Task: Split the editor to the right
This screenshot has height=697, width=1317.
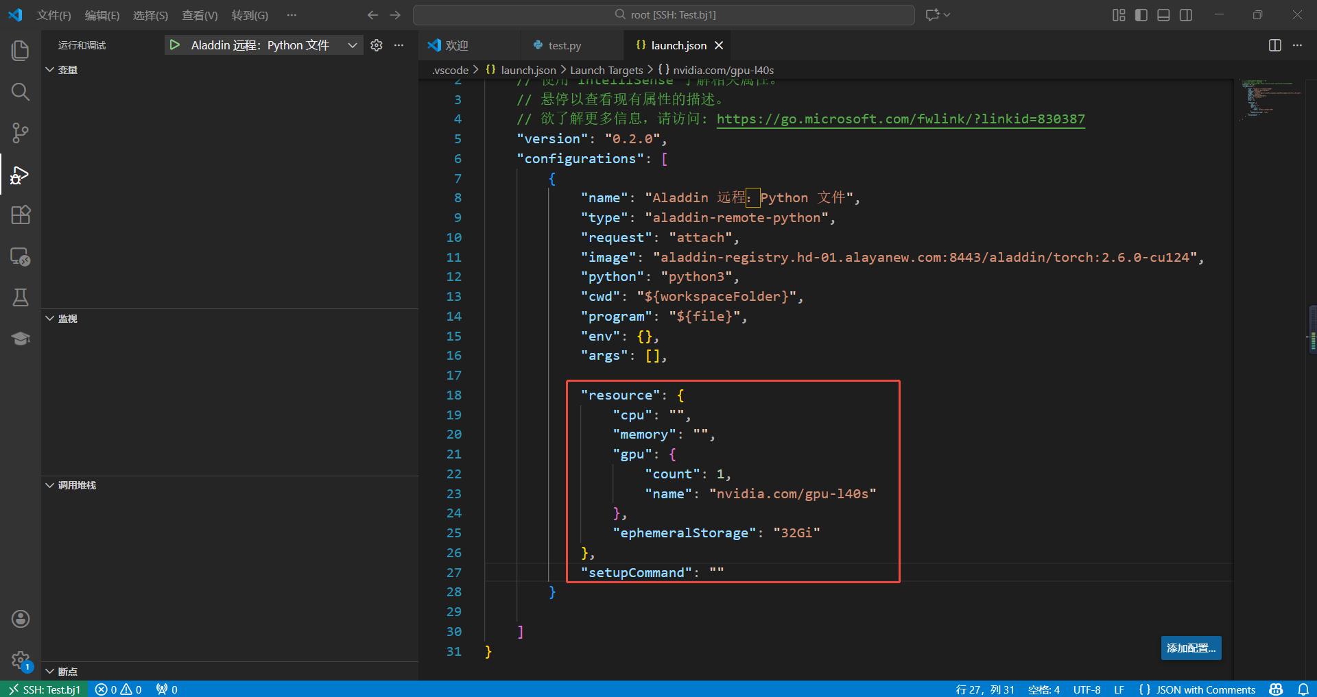Action: (1274, 45)
